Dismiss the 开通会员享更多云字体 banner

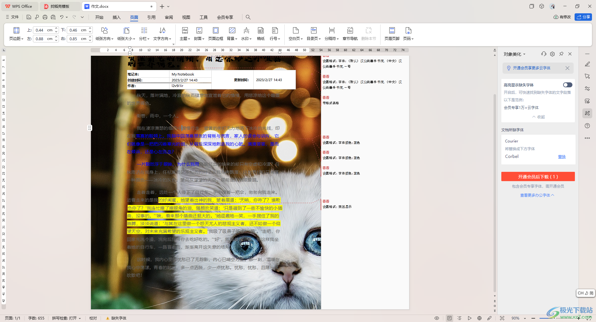click(567, 68)
